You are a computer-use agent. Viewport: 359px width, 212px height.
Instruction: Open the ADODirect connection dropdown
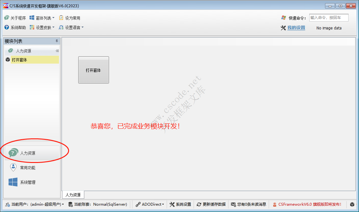pyautogui.click(x=150, y=204)
